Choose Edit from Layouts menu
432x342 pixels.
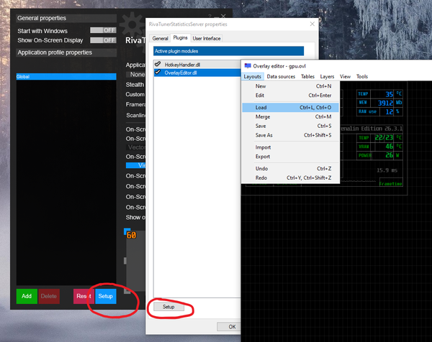290,96
